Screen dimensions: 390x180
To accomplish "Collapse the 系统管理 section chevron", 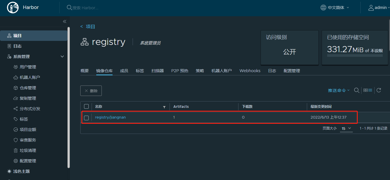I will click(62, 57).
